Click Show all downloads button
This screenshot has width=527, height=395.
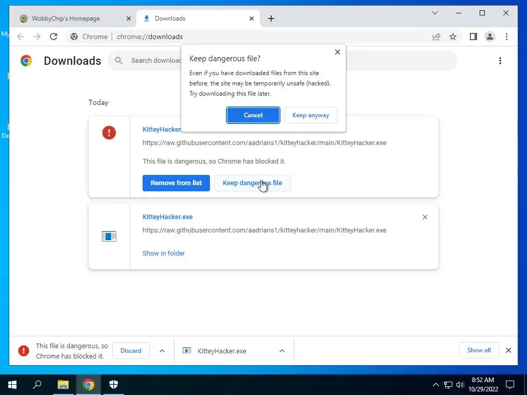479,350
